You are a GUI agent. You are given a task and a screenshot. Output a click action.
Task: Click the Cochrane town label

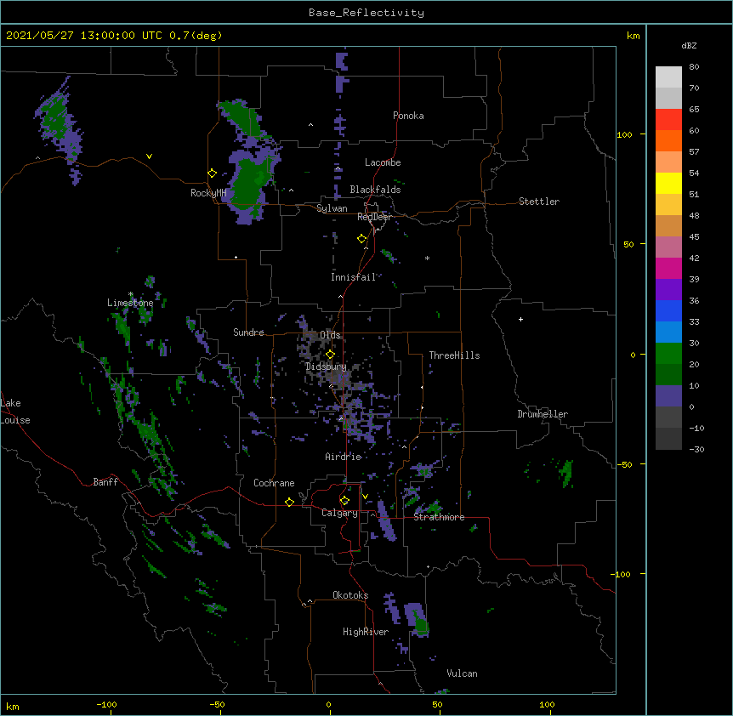click(x=274, y=483)
